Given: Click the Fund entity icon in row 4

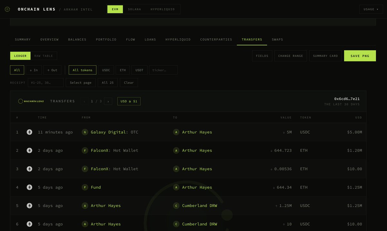Looking at the screenshot, I should point(85,187).
